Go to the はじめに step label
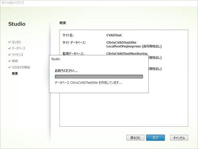198x149 pixels. pyautogui.click(x=16, y=42)
